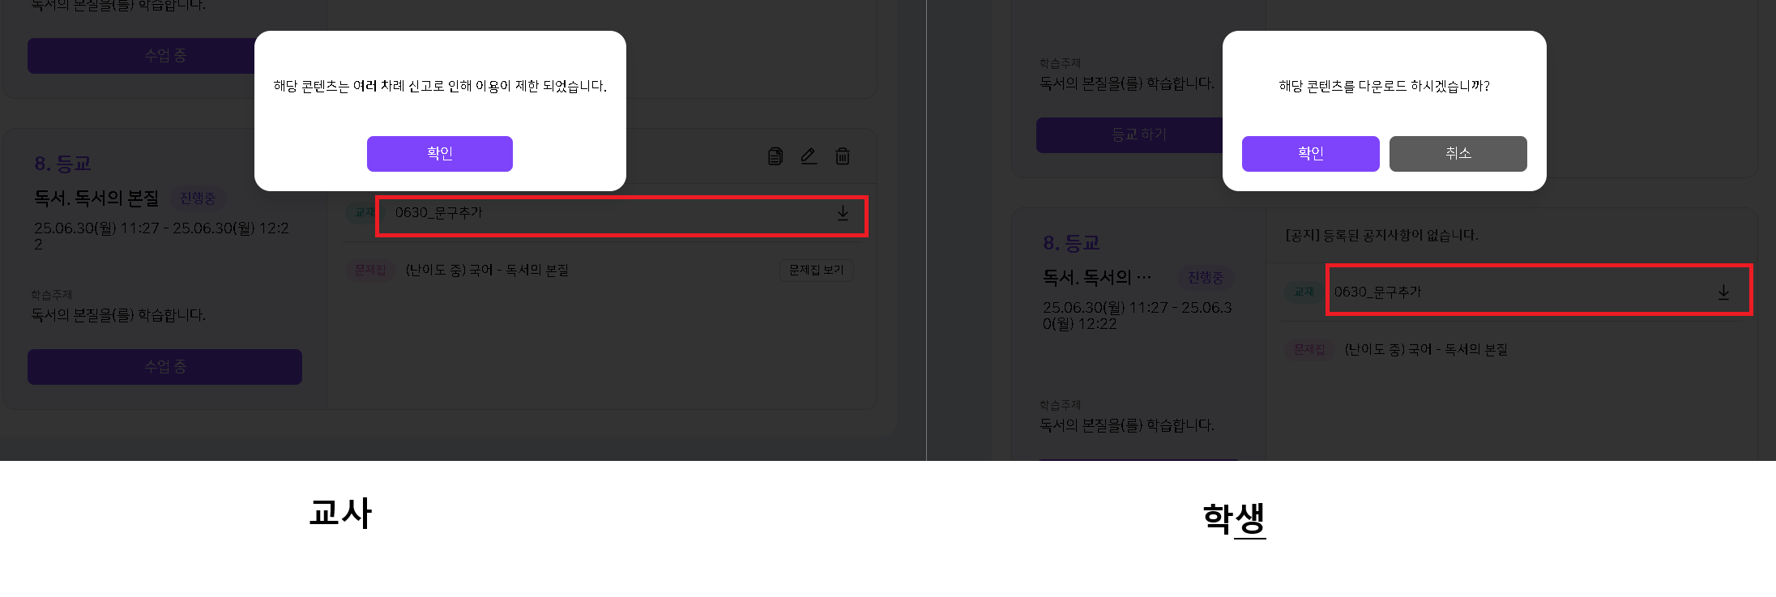This screenshot has height=597, width=1776.
Task: Click the green 교재 tag in teacher view
Action: (x=364, y=213)
